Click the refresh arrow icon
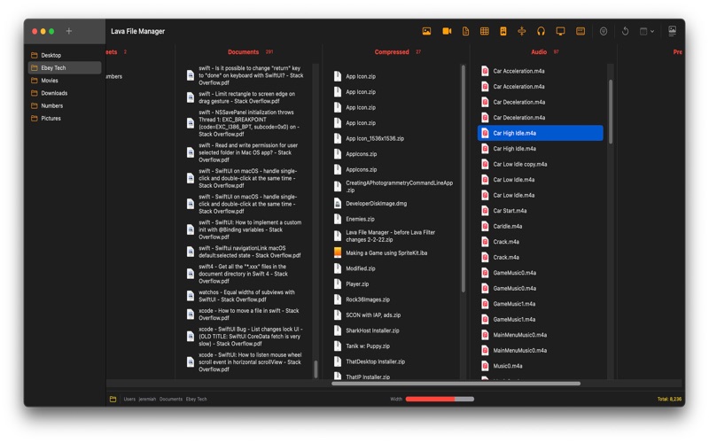The width and height of the screenshot is (709, 443). [625, 31]
